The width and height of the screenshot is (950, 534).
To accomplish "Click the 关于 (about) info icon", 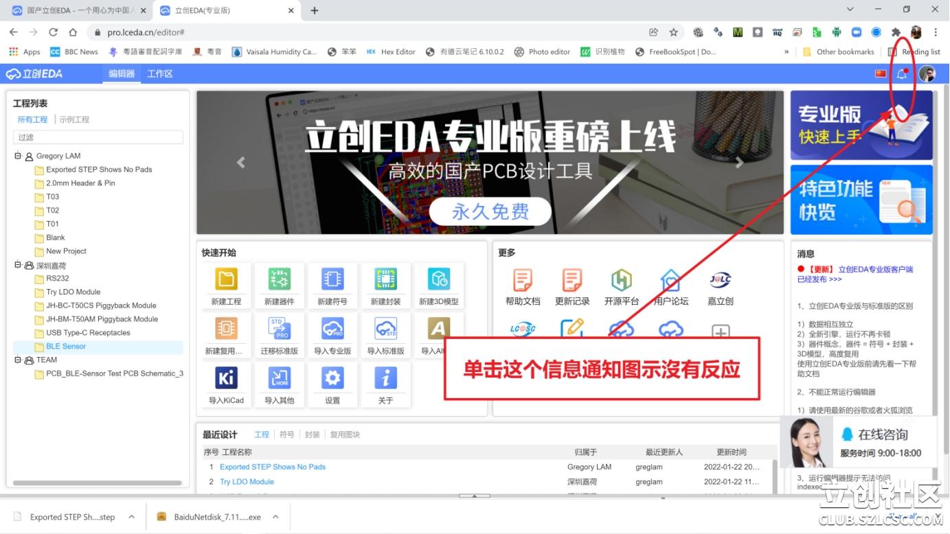I will [385, 378].
